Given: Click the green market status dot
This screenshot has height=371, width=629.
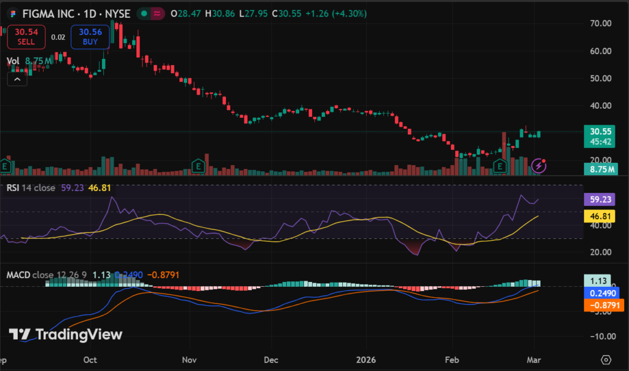Looking at the screenshot, I should 143,13.
